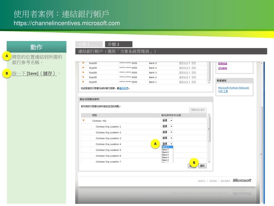Click the 停用 link in the Bank 3 row
274x206 pixels.
pos(193,72)
